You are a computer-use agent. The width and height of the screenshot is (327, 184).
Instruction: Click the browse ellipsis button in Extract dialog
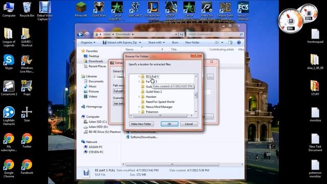click(210, 77)
